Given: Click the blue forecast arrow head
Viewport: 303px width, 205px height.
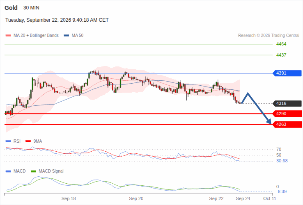Looking at the screenshot, I should (269, 121).
